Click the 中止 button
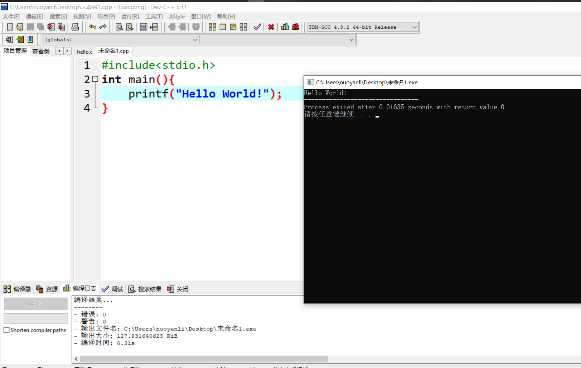 point(36,304)
